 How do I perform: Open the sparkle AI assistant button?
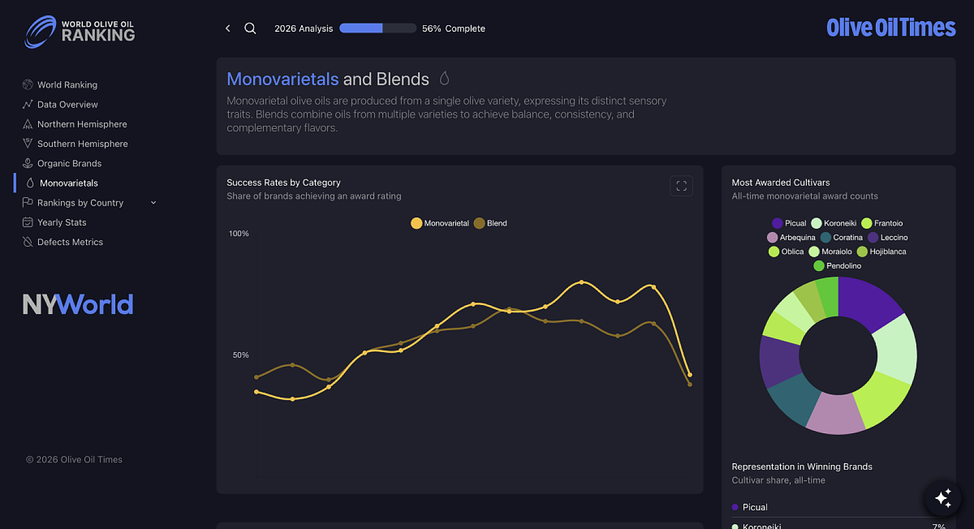942,498
